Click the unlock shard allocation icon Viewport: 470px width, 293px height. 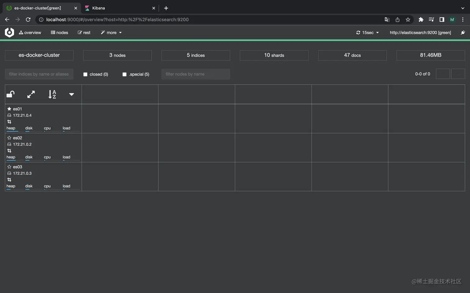pos(11,94)
